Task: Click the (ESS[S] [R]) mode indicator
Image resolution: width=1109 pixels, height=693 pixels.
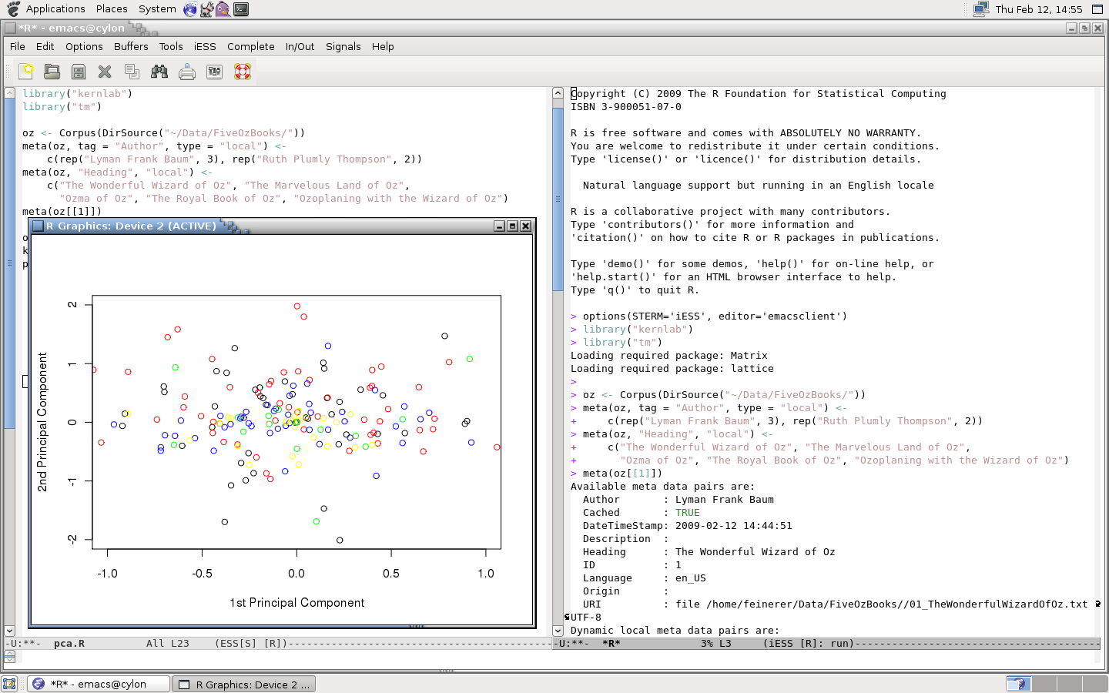Action: coord(251,644)
